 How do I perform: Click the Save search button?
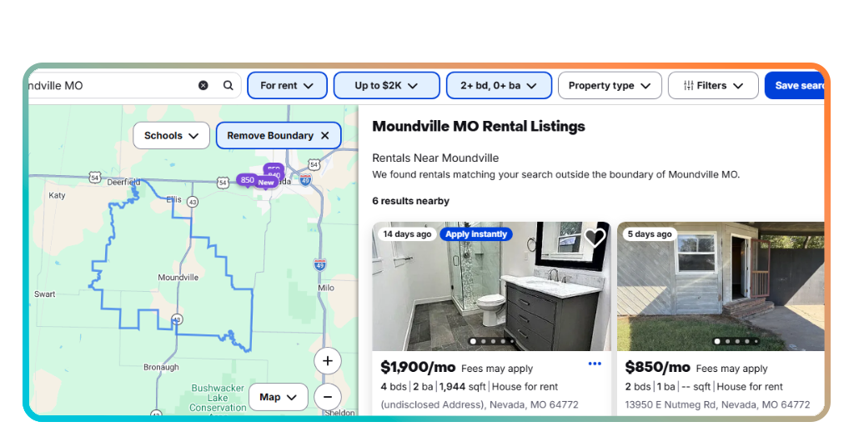(x=795, y=85)
